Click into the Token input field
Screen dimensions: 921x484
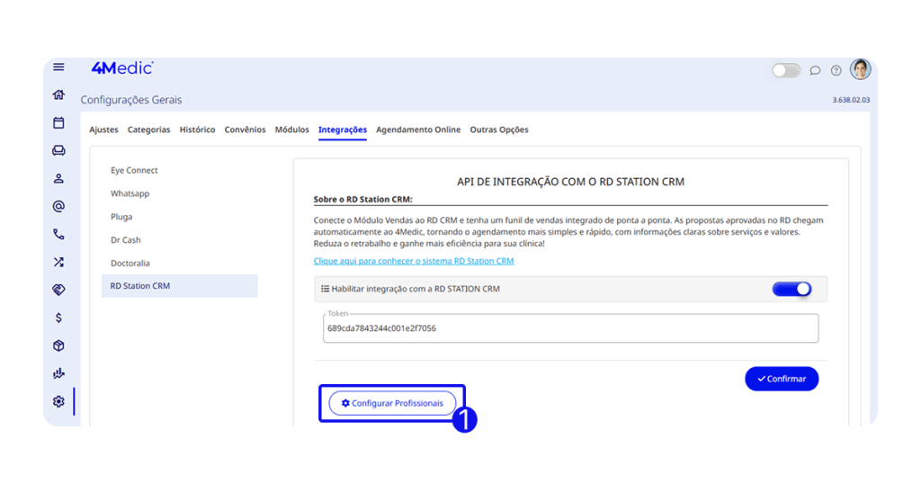(570, 329)
